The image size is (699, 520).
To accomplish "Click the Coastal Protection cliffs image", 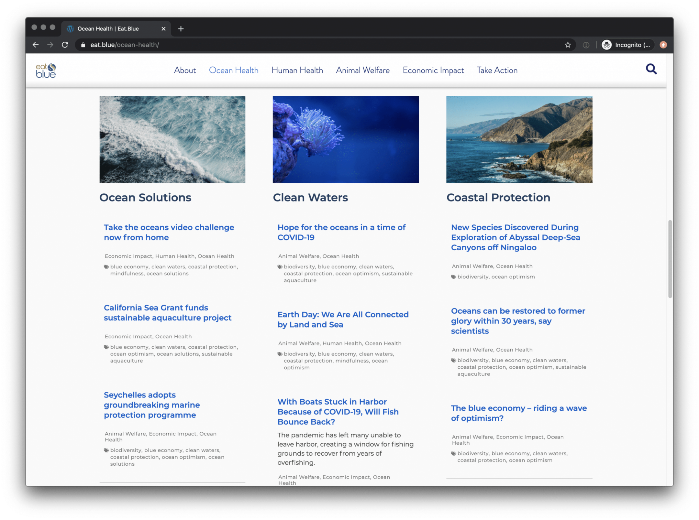I will [519, 139].
